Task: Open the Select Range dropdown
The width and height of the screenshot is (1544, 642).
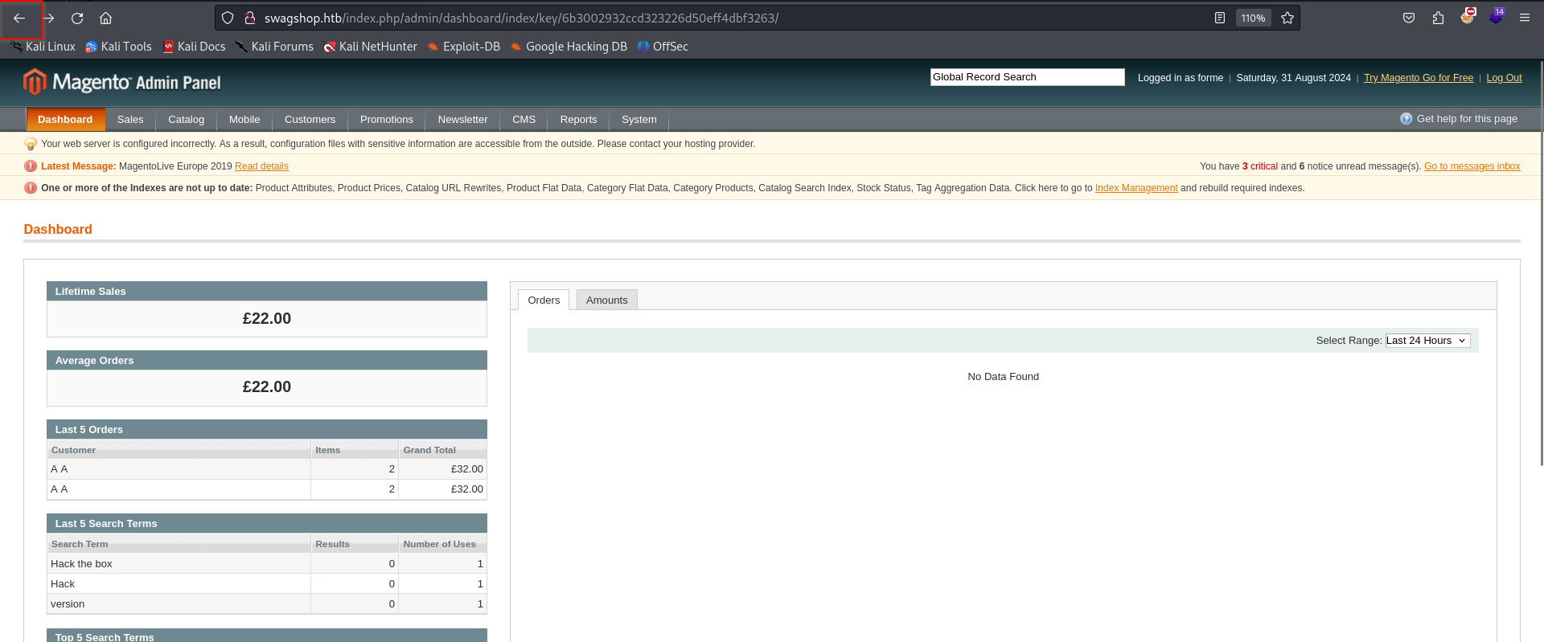Action: point(1427,341)
